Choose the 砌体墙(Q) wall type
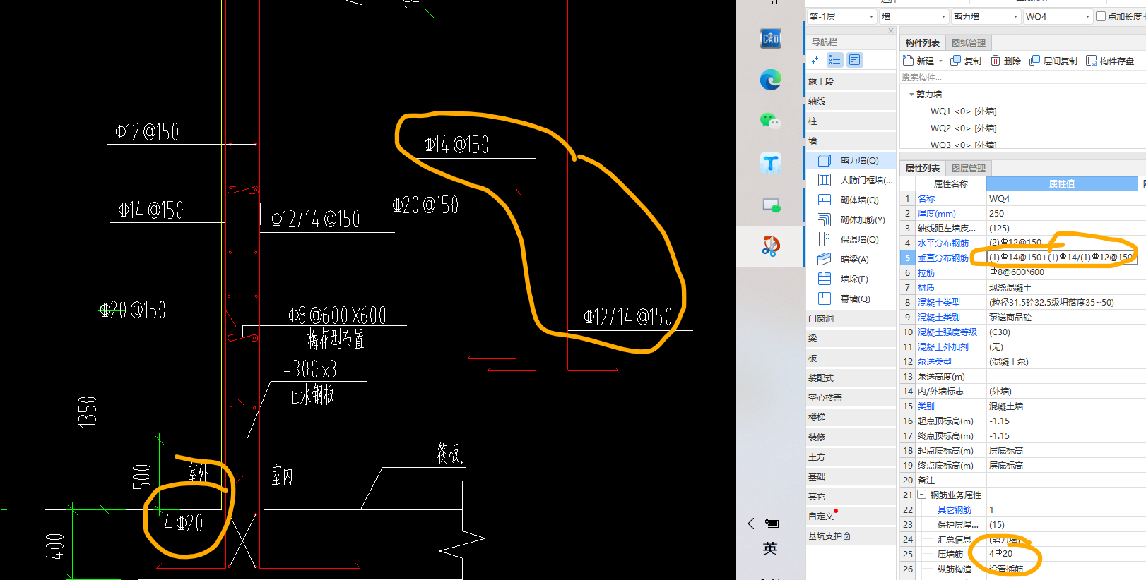Image resolution: width=1146 pixels, height=580 pixels. click(x=858, y=200)
